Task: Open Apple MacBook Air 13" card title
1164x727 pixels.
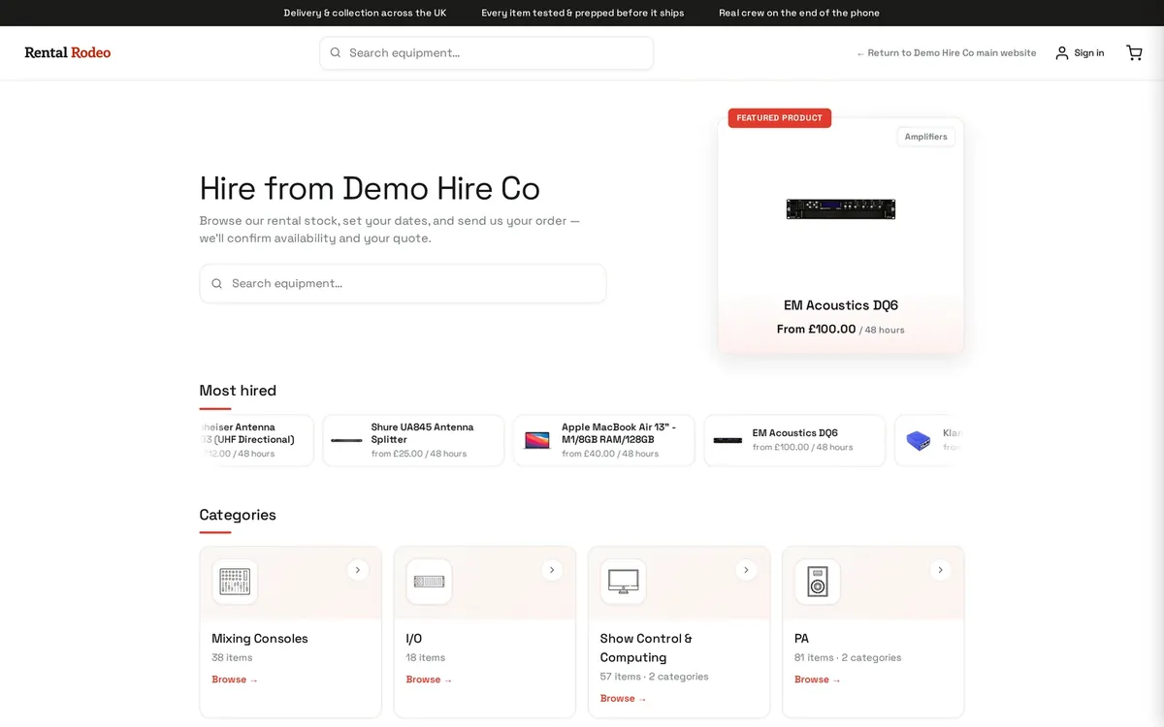Action: click(x=619, y=433)
